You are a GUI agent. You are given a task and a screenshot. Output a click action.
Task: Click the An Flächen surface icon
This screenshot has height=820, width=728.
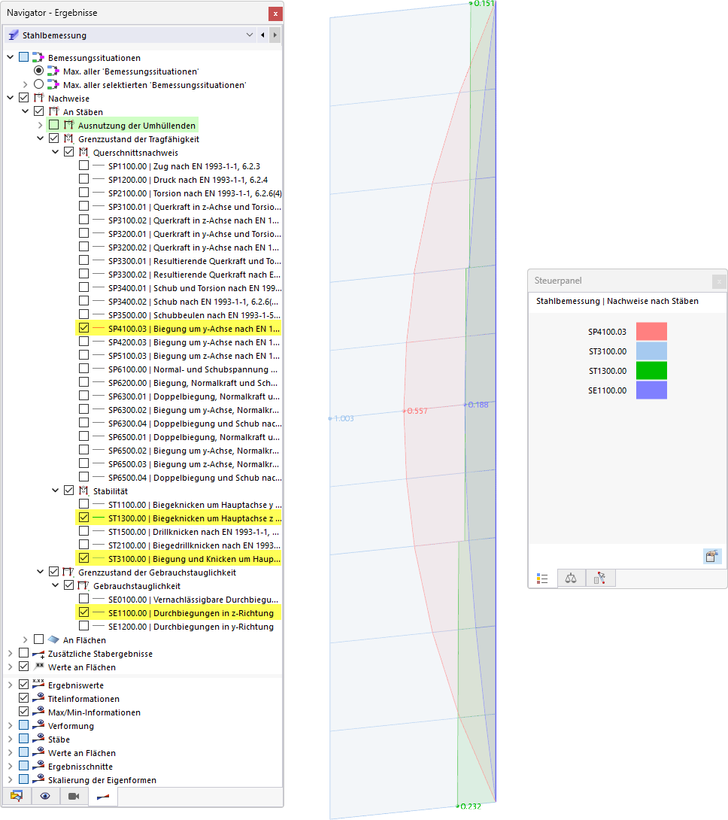tap(53, 639)
